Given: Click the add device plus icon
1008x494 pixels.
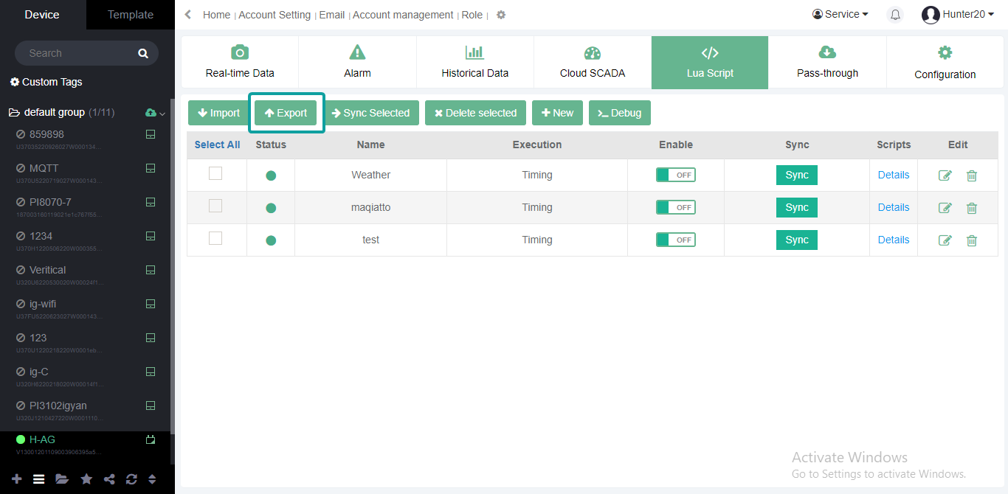Looking at the screenshot, I should click(x=16, y=479).
